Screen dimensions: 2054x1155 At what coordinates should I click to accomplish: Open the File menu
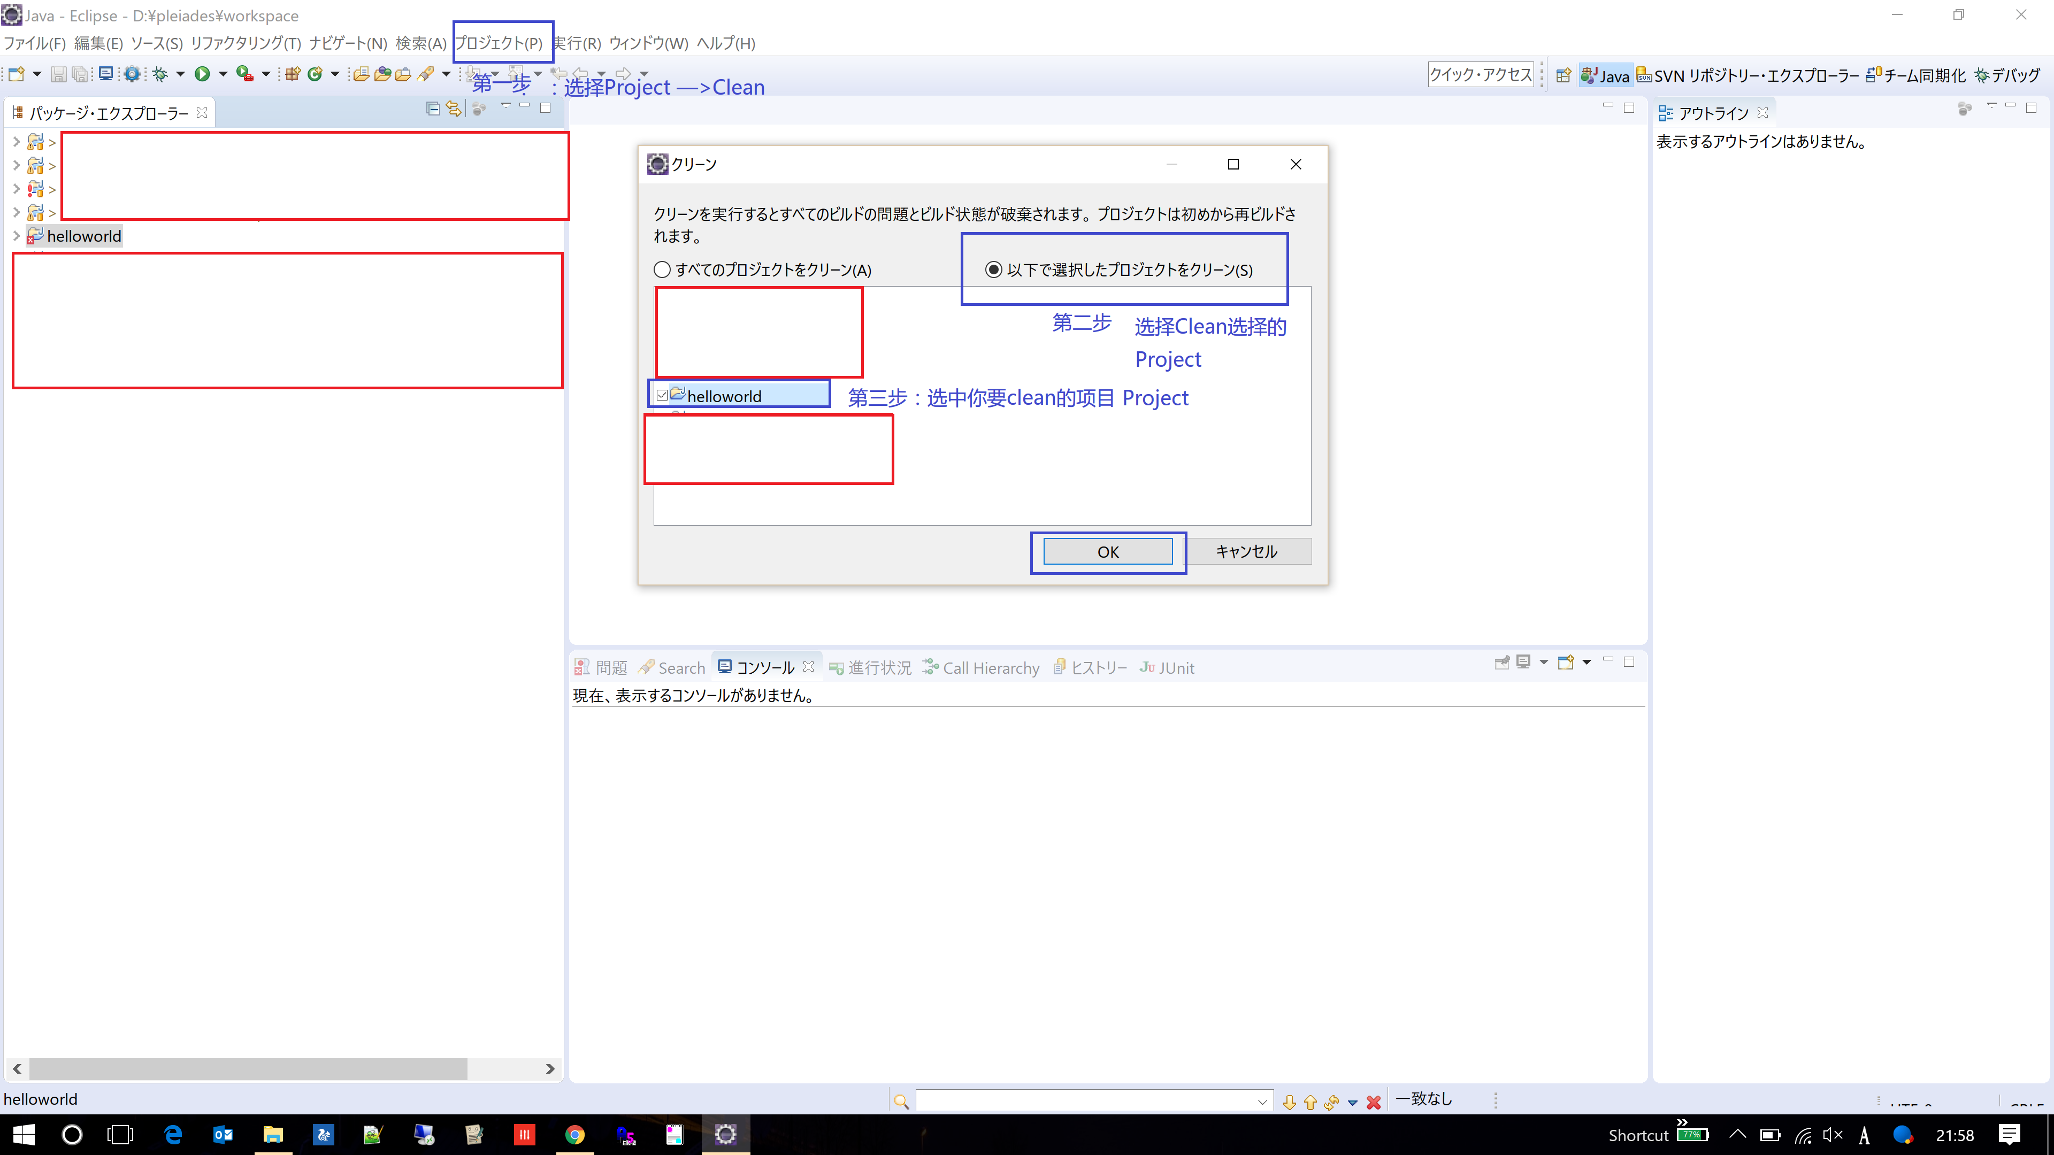(x=34, y=43)
